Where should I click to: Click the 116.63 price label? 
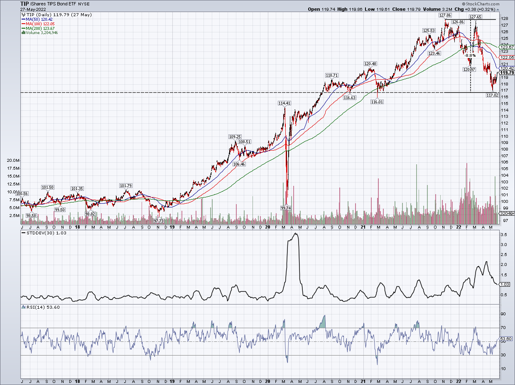[350, 97]
